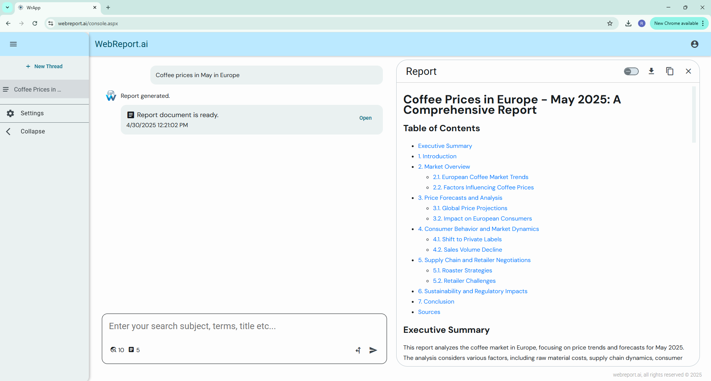The image size is (711, 381).
Task: Open a new browser tab
Action: [108, 7]
